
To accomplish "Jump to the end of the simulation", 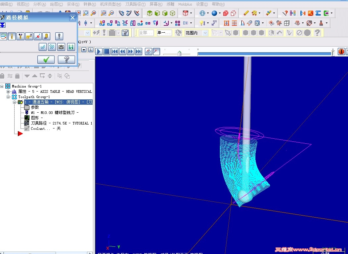I will (x=139, y=52).
